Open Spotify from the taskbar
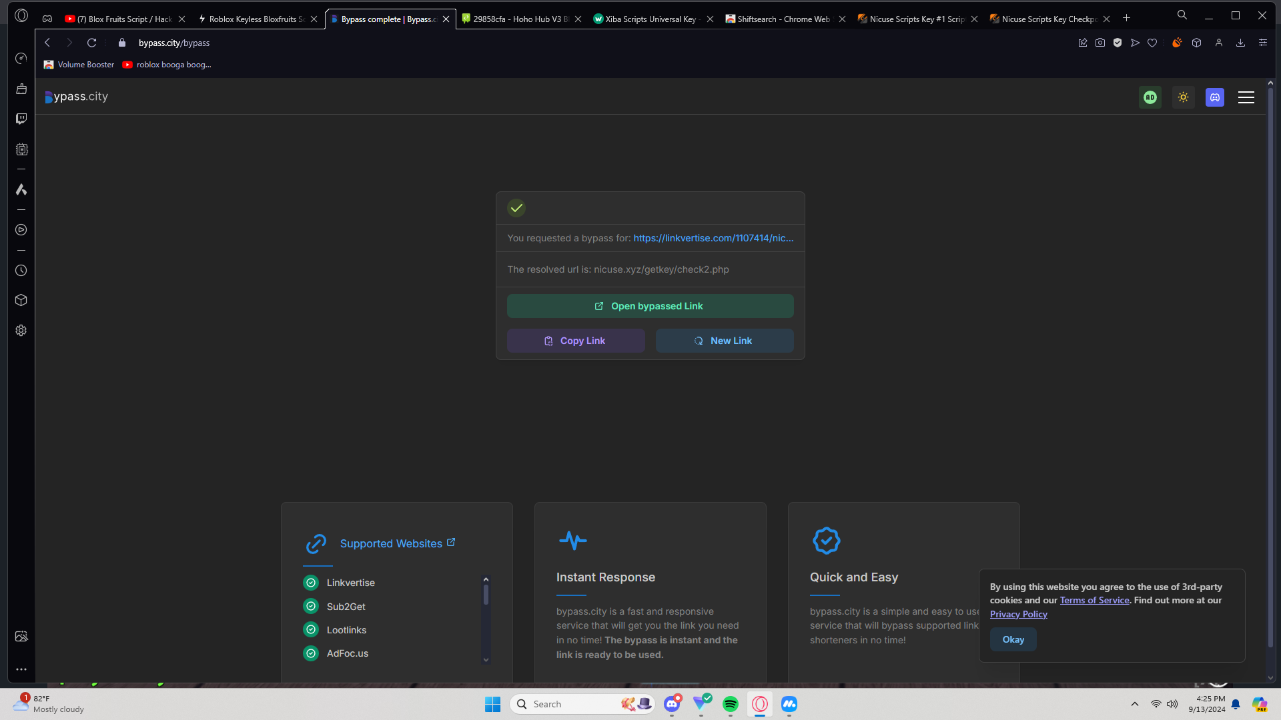This screenshot has width=1281, height=720. (x=731, y=704)
